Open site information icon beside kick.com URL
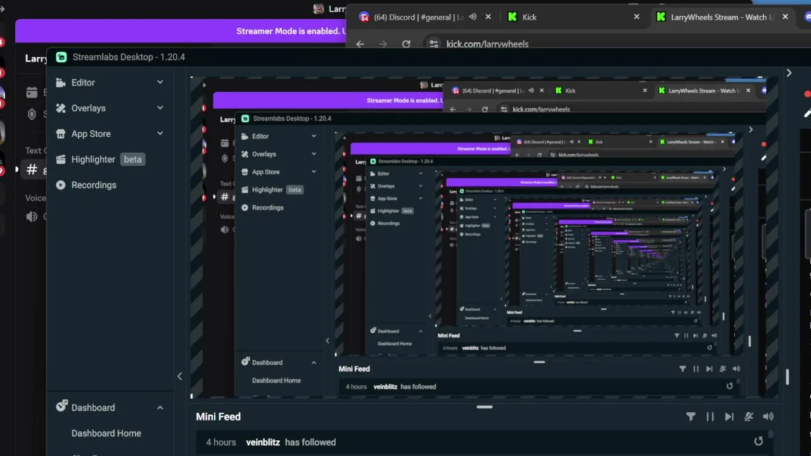The width and height of the screenshot is (811, 456). point(434,44)
